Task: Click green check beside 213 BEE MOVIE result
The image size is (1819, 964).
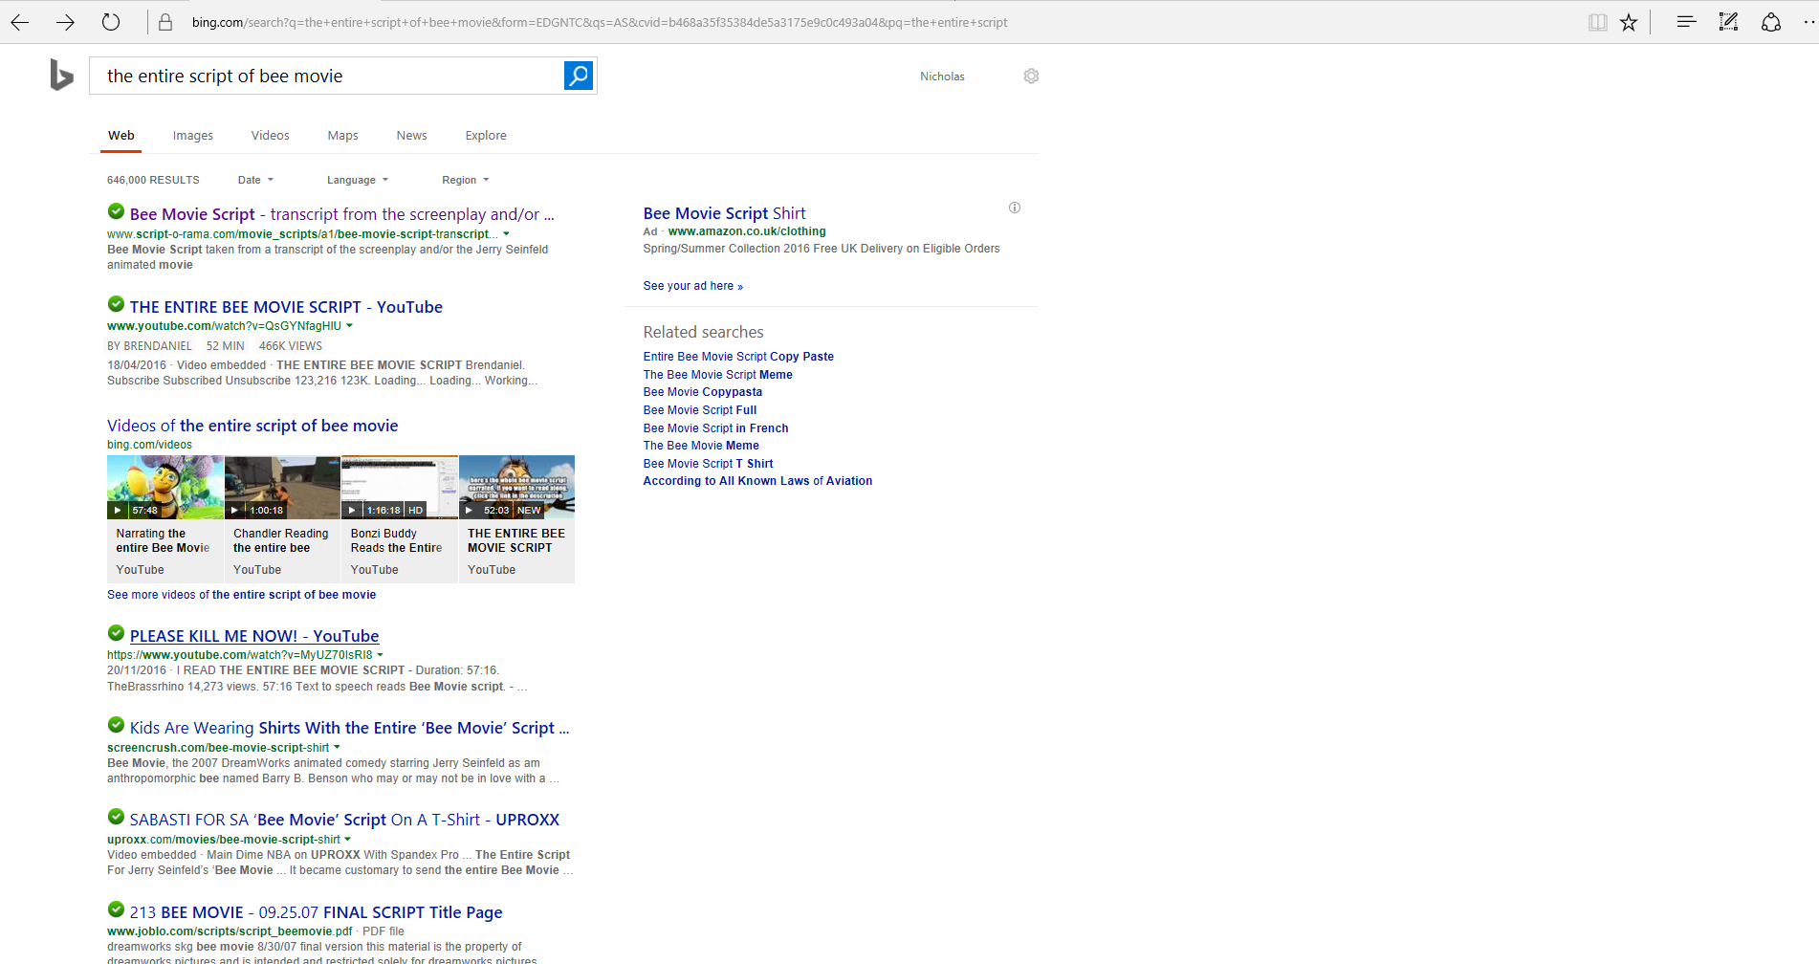Action: click(x=116, y=909)
